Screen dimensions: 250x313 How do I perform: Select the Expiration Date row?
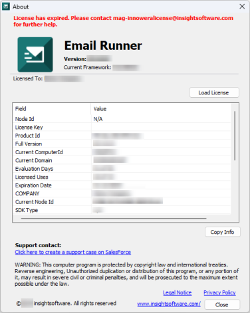tap(122, 185)
